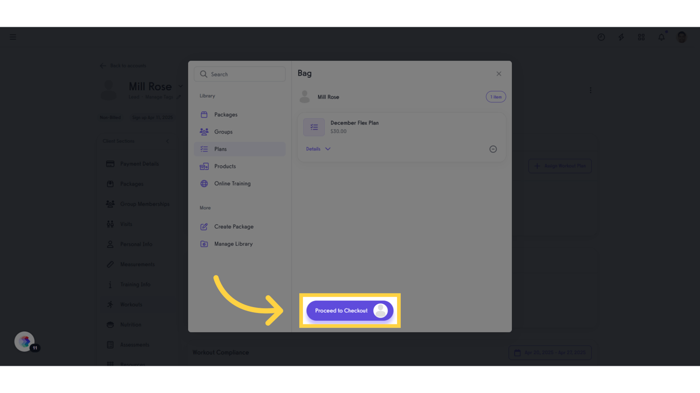This screenshot has height=393, width=700.
Task: Open Visits client section
Action: point(138,224)
